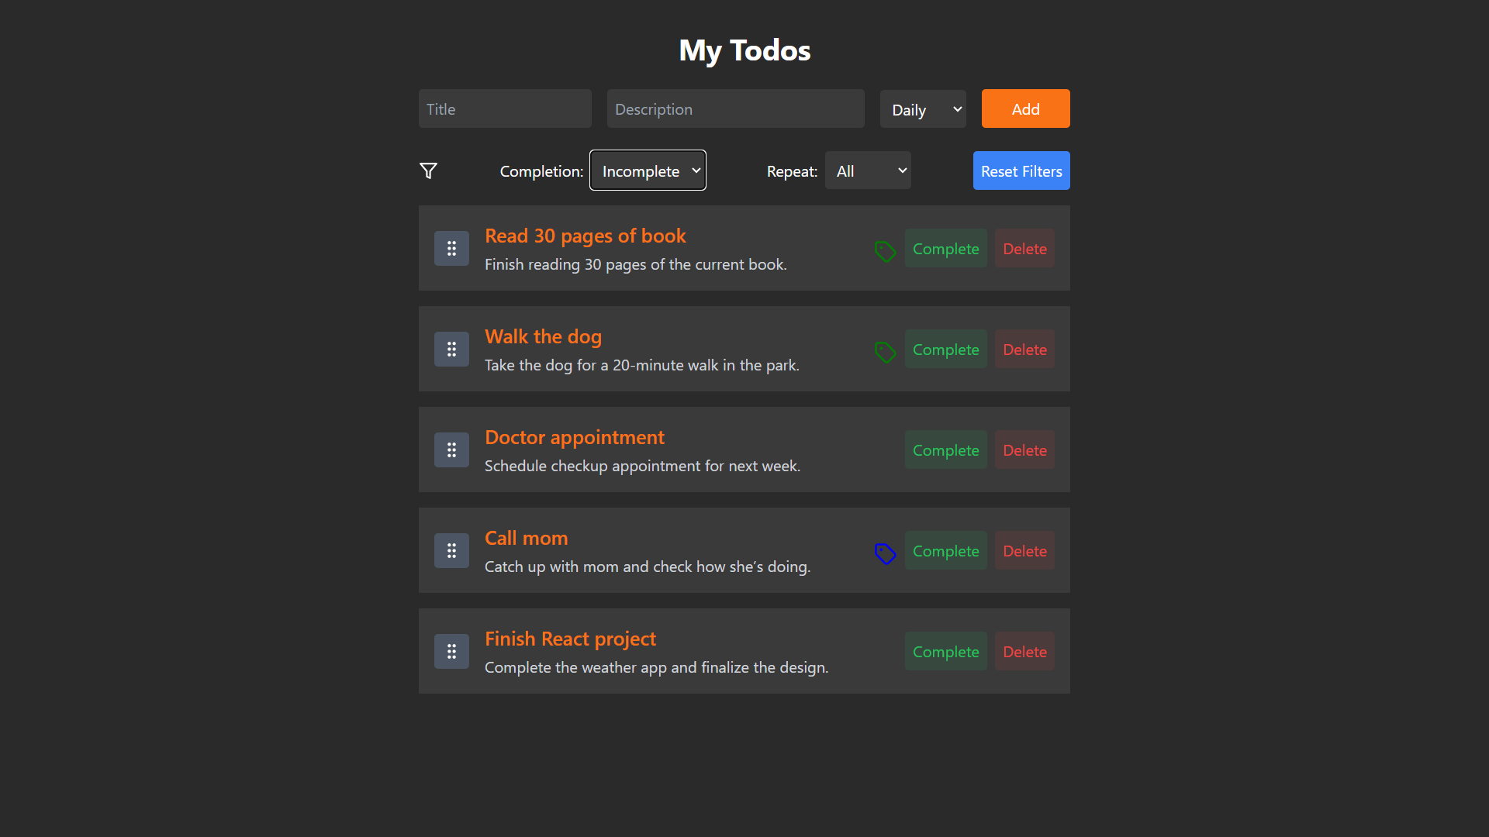This screenshot has height=837, width=1489.
Task: Delete the Finish React project todo
Action: (x=1024, y=651)
